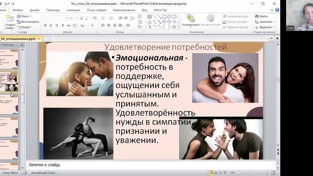The image size is (313, 176).
Task: Expand the shapes gallery
Action: pyautogui.click(x=179, y=26)
